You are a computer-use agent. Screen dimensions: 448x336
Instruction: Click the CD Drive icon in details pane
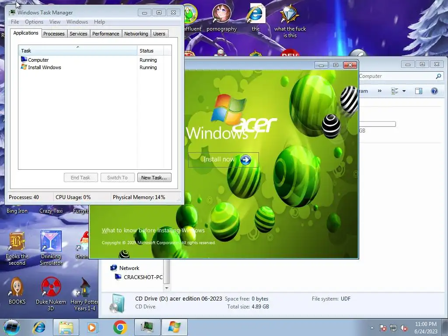point(117,303)
